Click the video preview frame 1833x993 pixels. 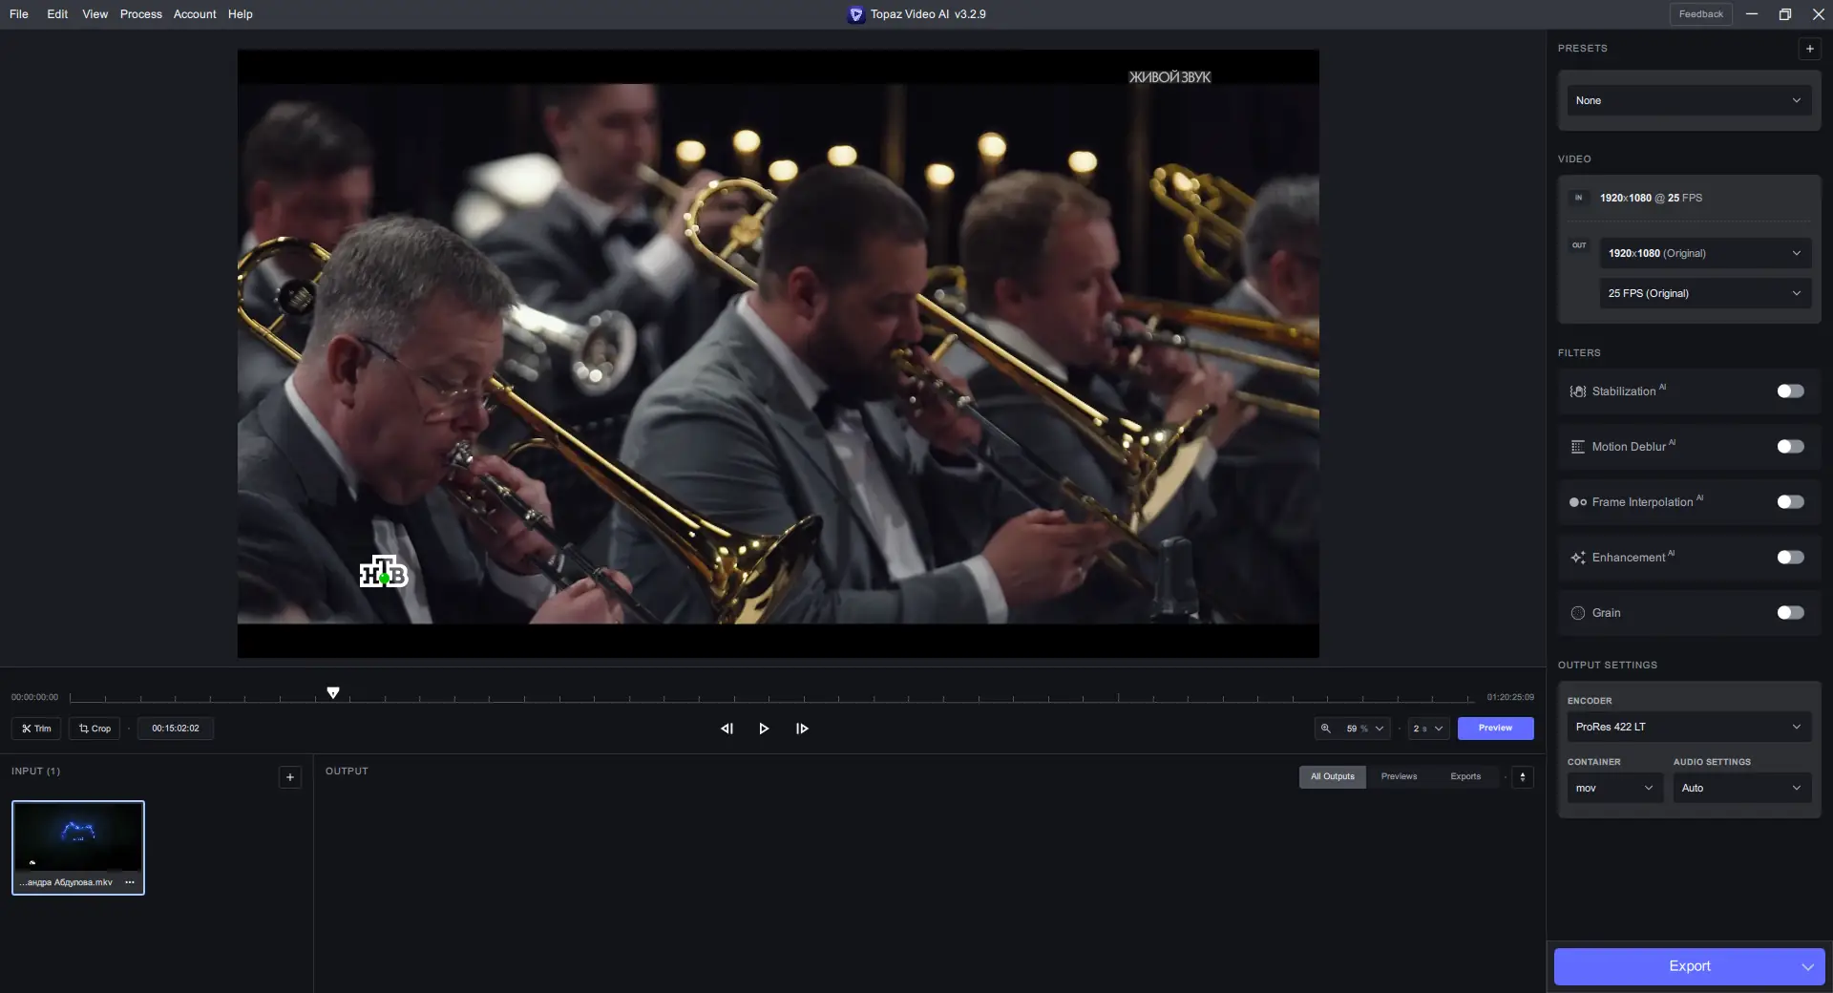[x=778, y=353]
